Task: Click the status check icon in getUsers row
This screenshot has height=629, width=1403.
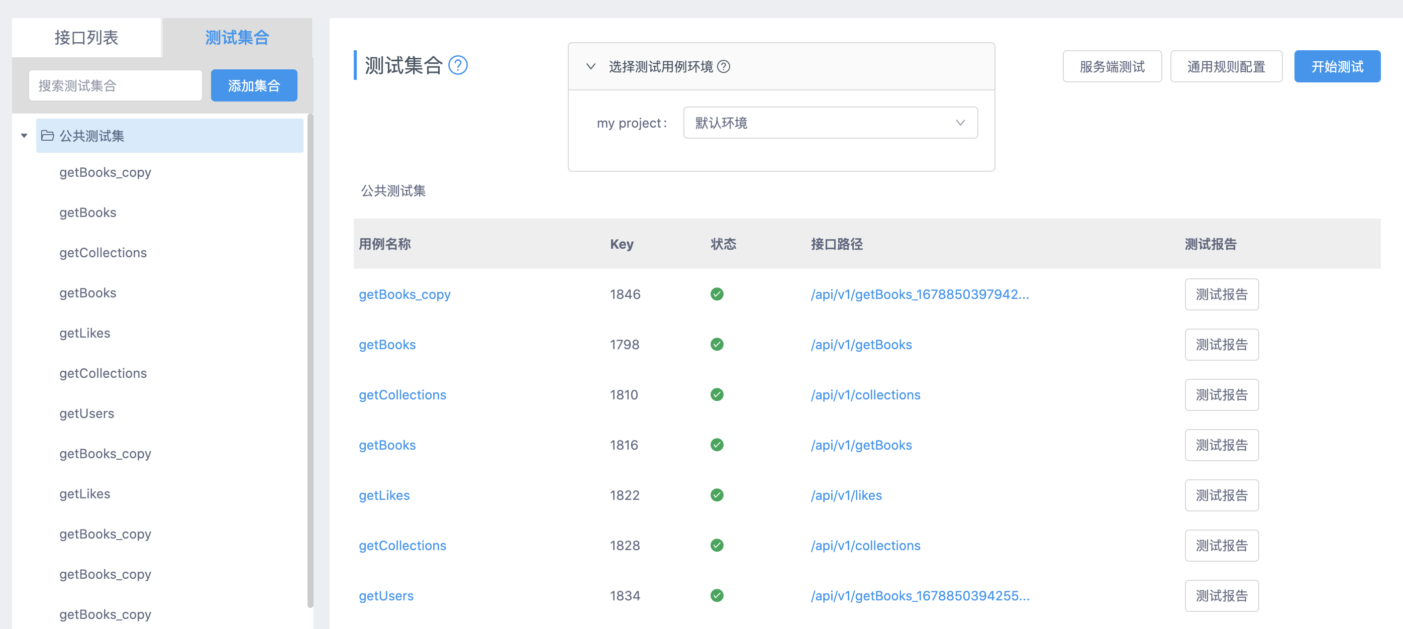Action: 717,595
